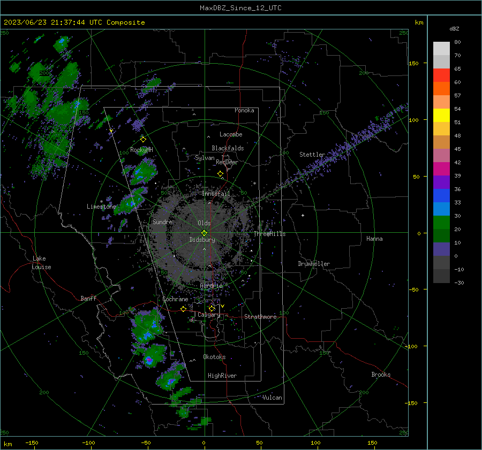Screen dimensions: 482x450
Task: Select the blue 33-36 dBZ legend swatch
Action: click(x=441, y=196)
